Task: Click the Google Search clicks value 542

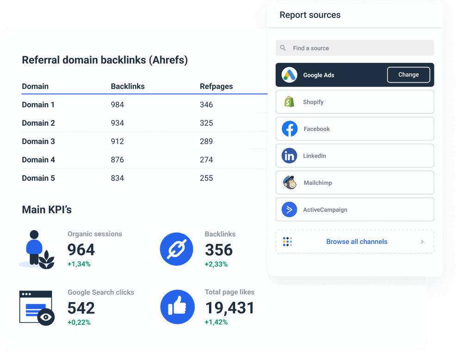Action: point(81,308)
